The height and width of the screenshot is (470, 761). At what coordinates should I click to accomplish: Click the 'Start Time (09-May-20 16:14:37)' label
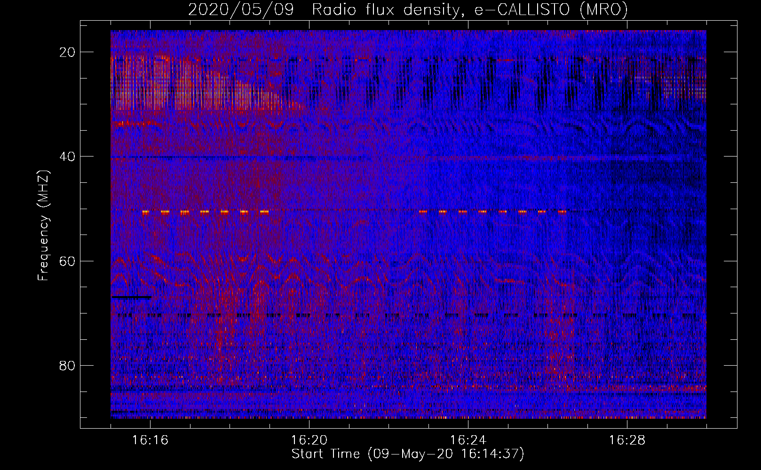click(407, 454)
